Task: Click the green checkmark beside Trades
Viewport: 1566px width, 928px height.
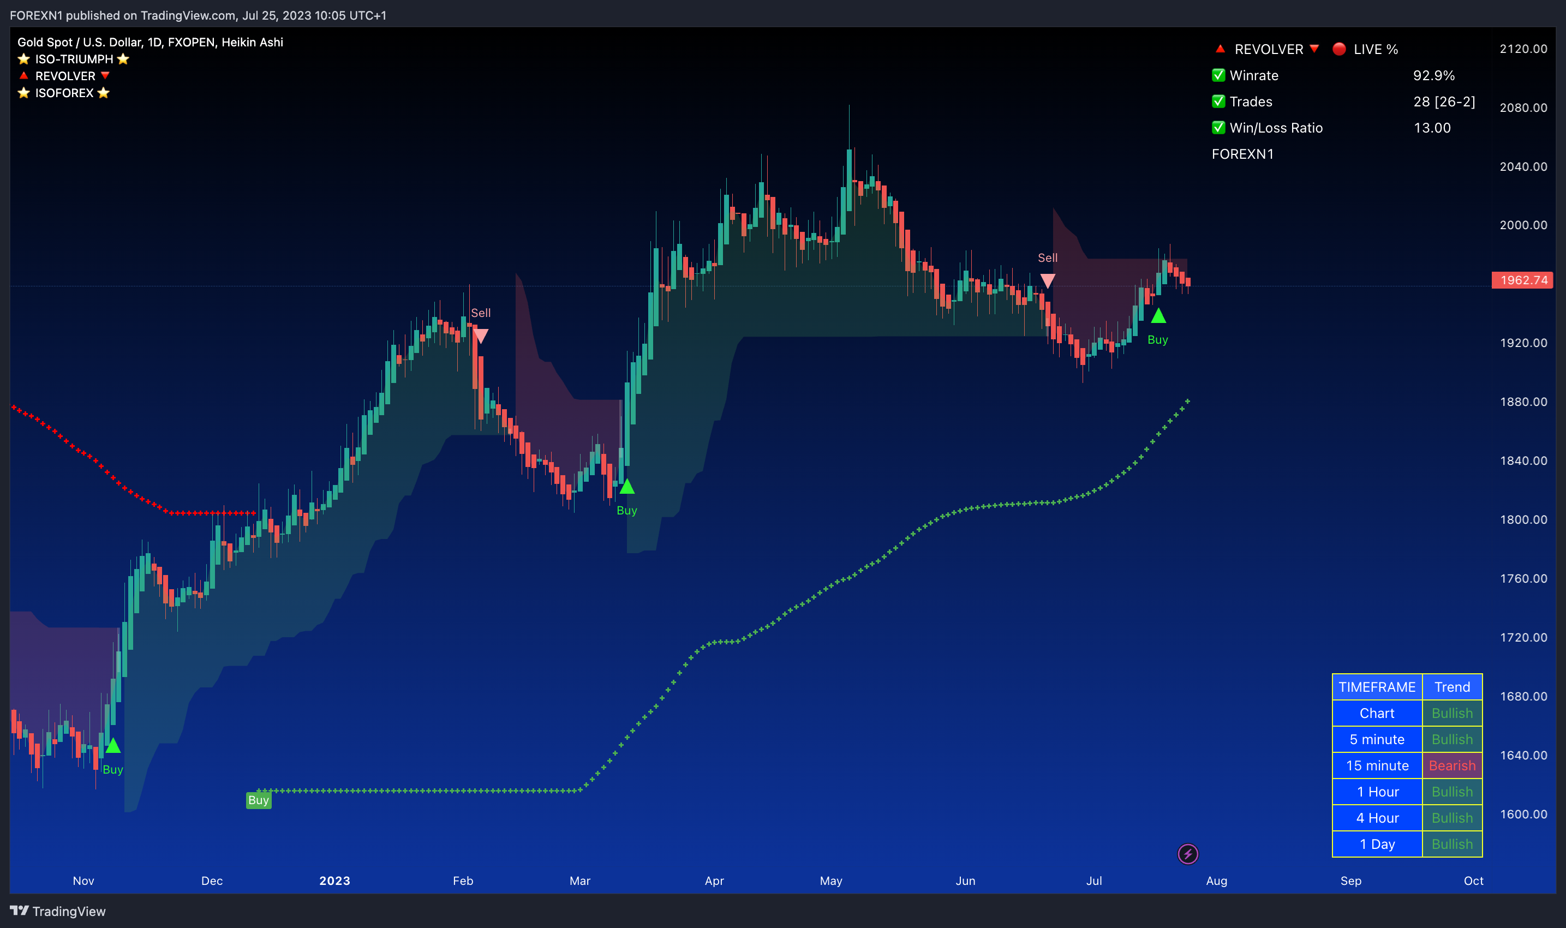Action: click(x=1218, y=101)
